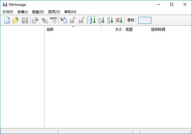Click the second greyed properties icon
The height and width of the screenshot is (134, 192).
click(x=82, y=20)
